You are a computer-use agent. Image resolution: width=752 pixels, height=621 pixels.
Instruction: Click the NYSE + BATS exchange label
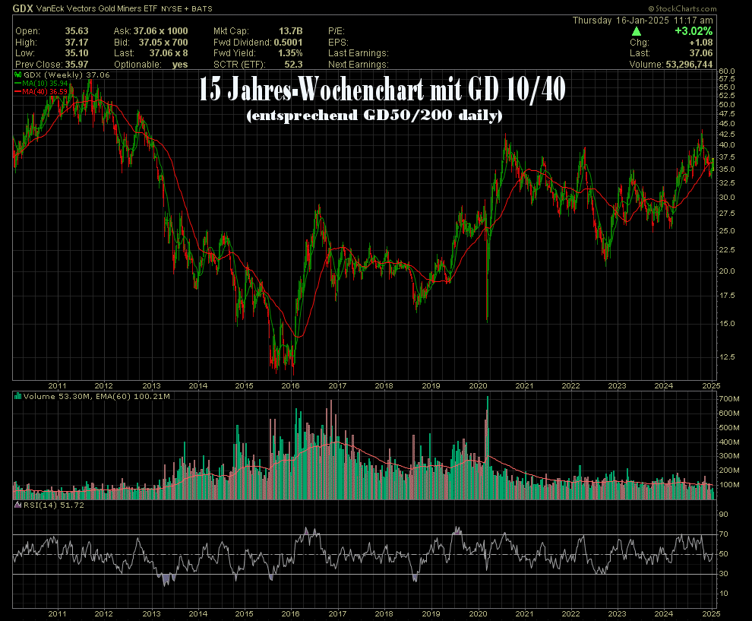coord(187,8)
